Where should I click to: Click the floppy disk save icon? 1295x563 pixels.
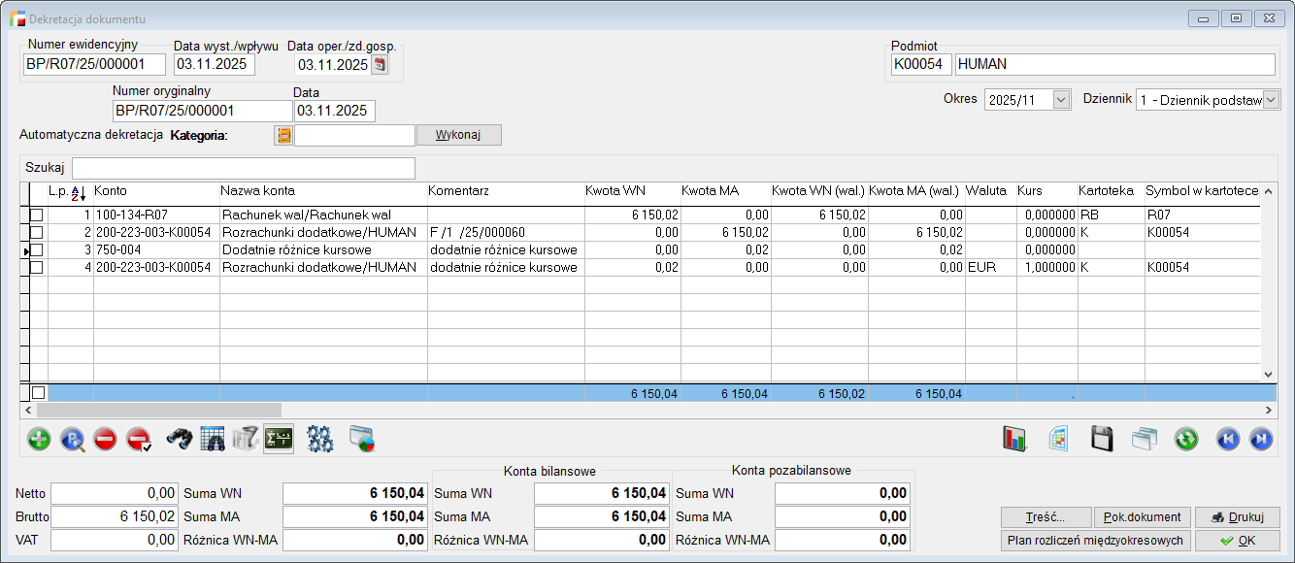click(x=1102, y=440)
